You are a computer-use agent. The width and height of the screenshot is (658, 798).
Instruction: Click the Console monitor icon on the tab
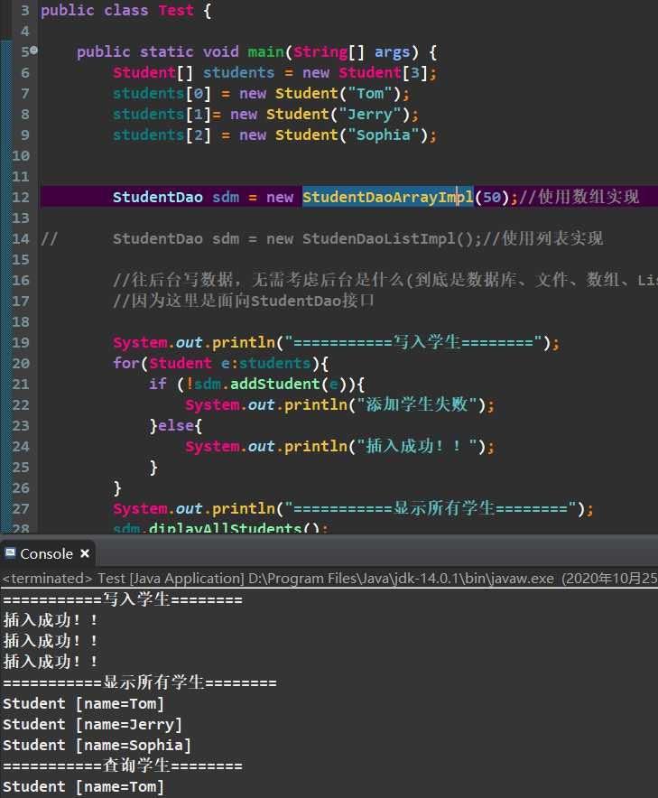(x=10, y=552)
